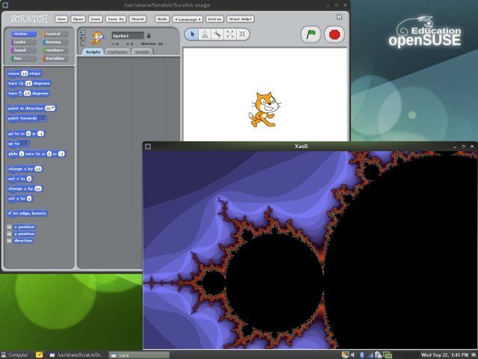
Task: Select the grow sprite tool
Action: tap(229, 34)
